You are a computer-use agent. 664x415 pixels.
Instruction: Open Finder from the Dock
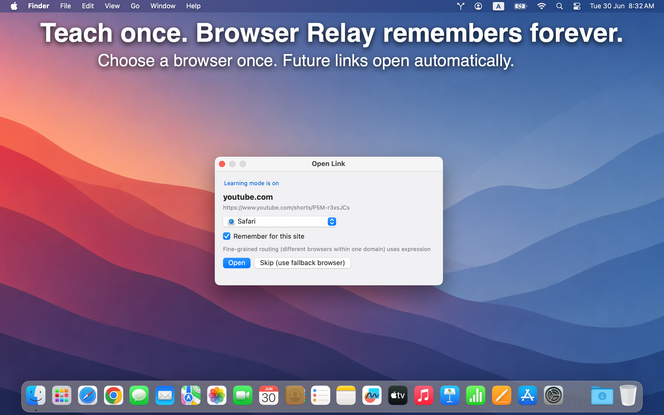36,395
